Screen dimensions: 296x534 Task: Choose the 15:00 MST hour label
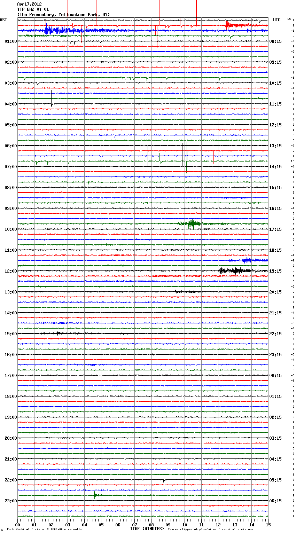[11, 334]
